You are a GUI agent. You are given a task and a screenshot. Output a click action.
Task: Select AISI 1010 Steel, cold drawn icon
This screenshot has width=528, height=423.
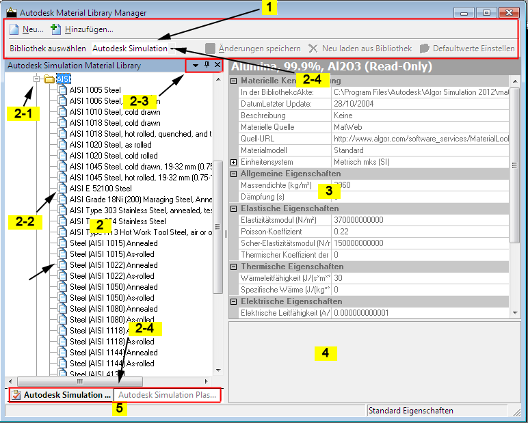(63, 112)
